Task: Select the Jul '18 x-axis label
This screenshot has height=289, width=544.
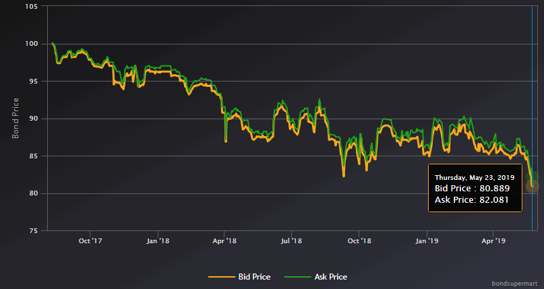Action: 291,240
